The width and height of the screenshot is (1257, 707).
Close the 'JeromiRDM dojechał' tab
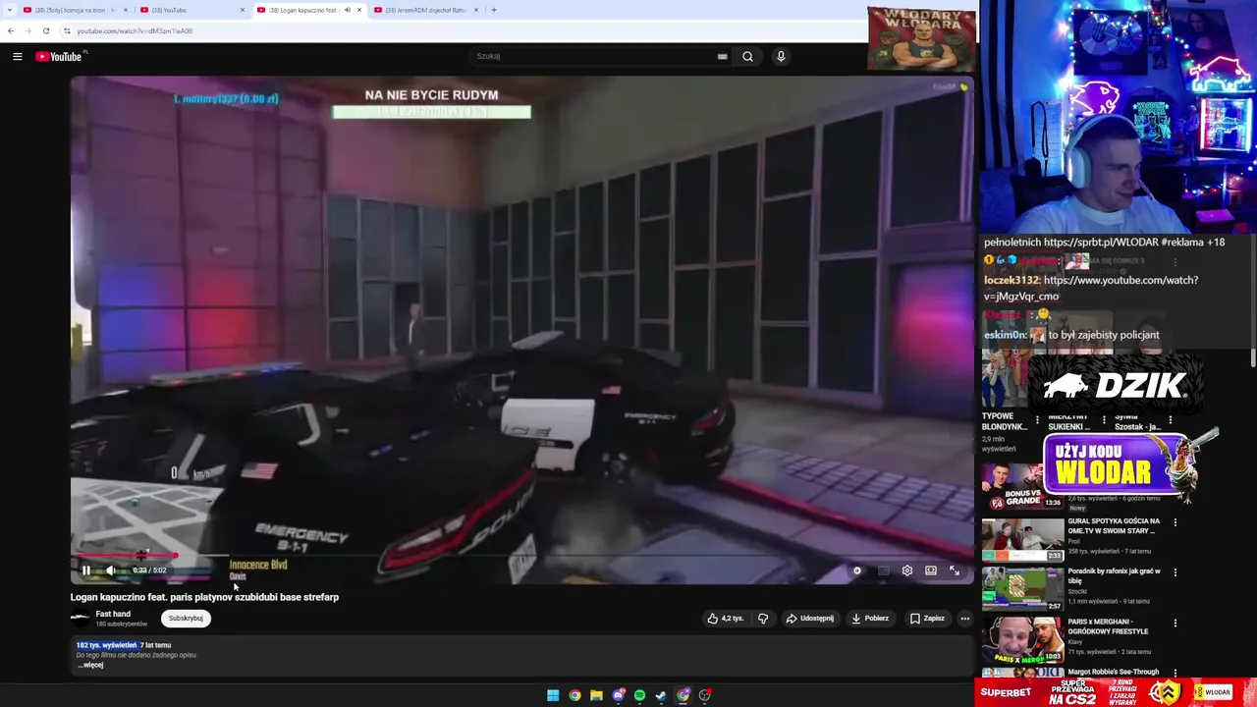[x=476, y=10]
